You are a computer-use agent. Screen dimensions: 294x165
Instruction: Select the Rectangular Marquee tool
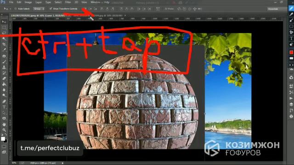pyautogui.click(x=4, y=27)
